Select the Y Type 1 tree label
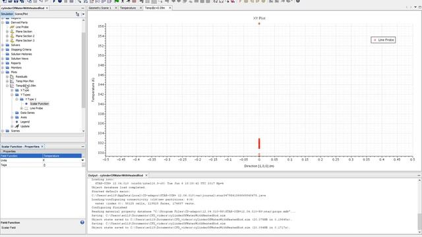422x237 pixels. [x=31, y=99]
